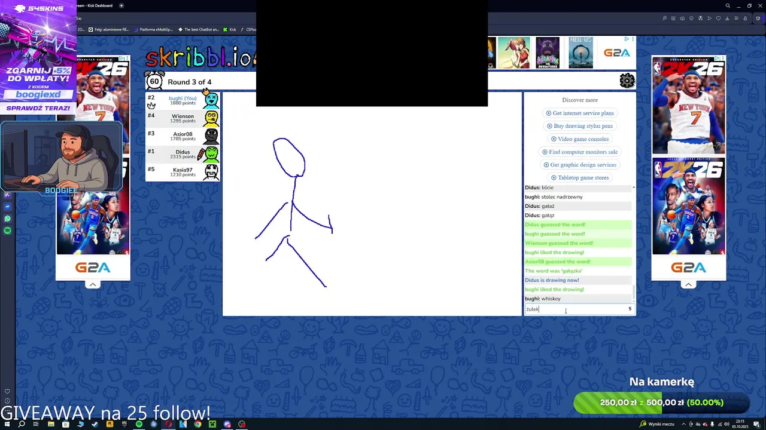766x430 pixels.
Task: Click 'Round 3 of 4' label
Action: tap(190, 82)
